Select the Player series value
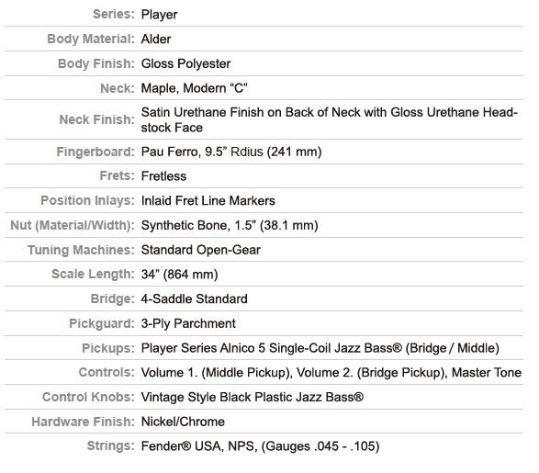This screenshot has height=473, width=539. pos(159,15)
